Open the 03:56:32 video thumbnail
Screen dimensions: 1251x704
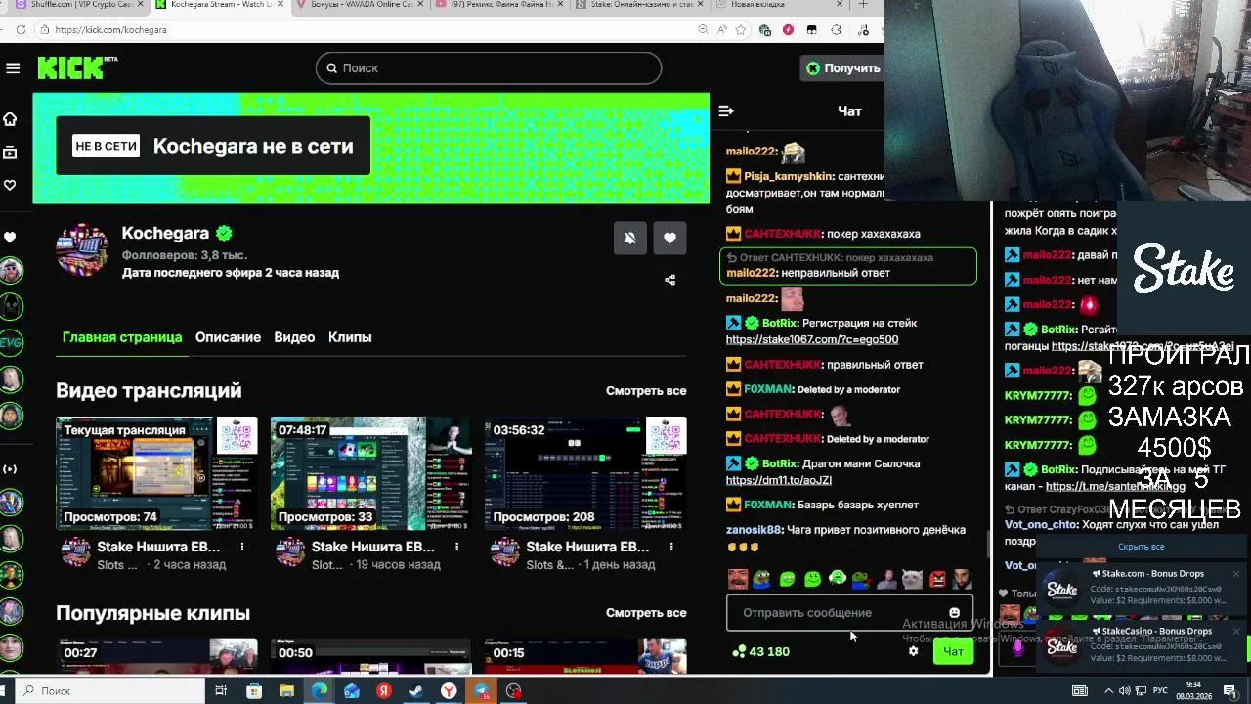585,473
